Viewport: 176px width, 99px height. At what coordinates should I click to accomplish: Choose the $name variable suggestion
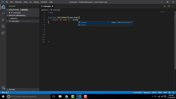pos(106,25)
